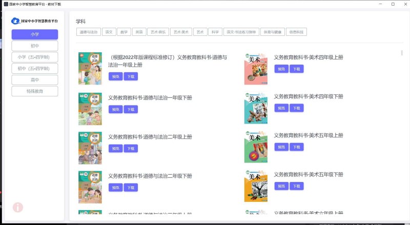Download 美术四年级下册 textbook
The image size is (410, 225).
click(297, 108)
